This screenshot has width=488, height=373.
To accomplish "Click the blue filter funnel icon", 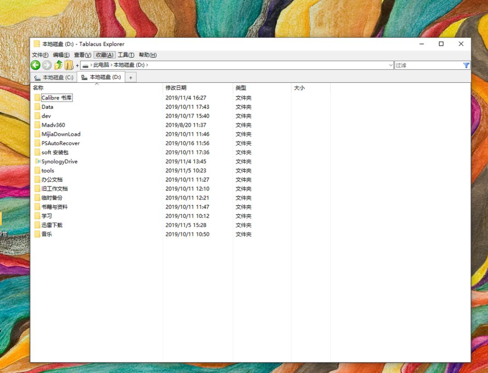I will point(466,65).
